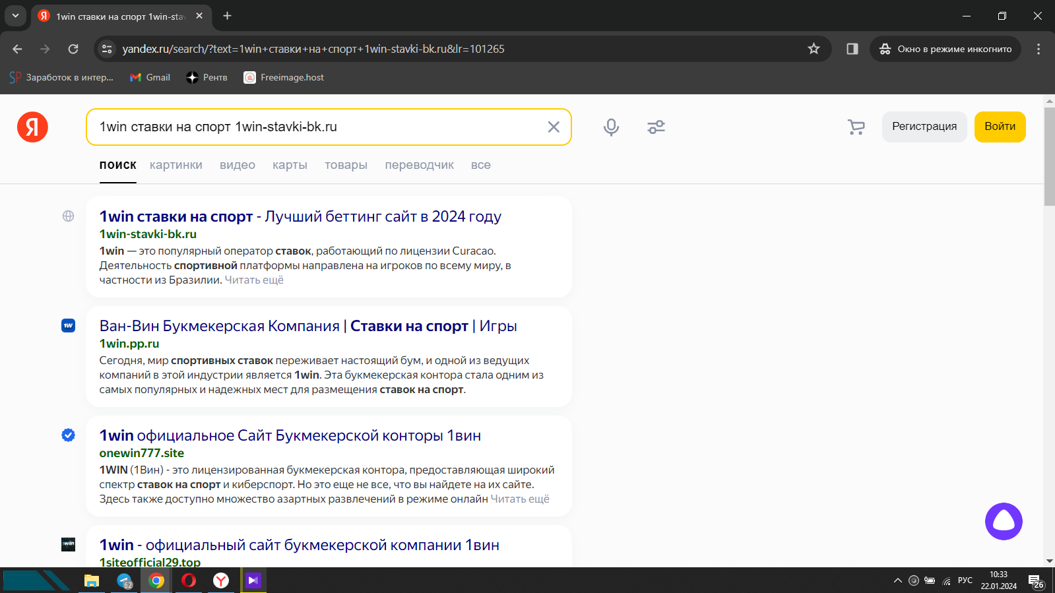
Task: Expand Читать ещё under onewin777.site snippet
Action: coord(520,499)
